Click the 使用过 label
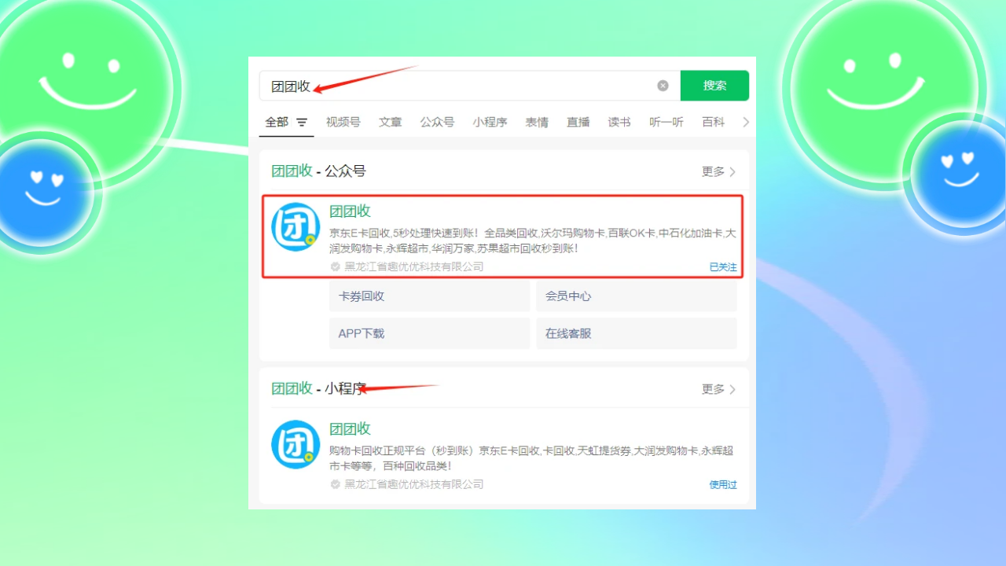1006x566 pixels. tap(723, 485)
